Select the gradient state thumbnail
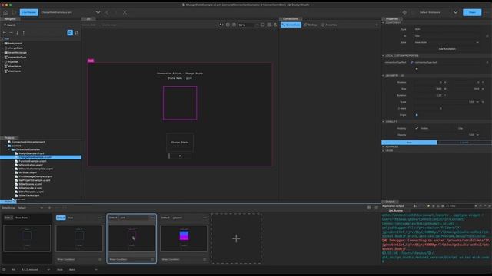The image size is (492, 276). (184, 238)
